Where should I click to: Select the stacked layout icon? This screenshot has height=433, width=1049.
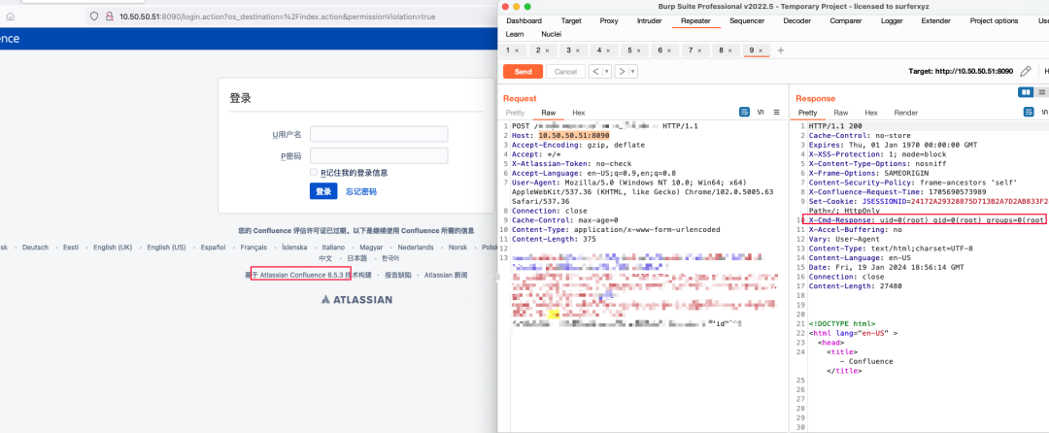click(x=1041, y=92)
